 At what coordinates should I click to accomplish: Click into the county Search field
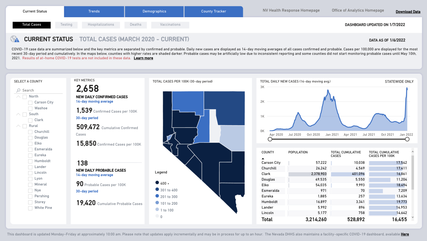coord(40,90)
